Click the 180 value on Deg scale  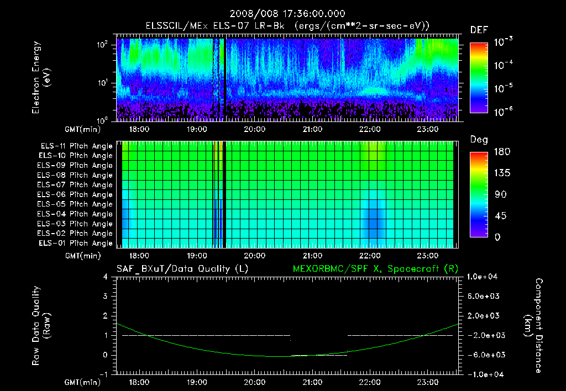click(x=502, y=152)
